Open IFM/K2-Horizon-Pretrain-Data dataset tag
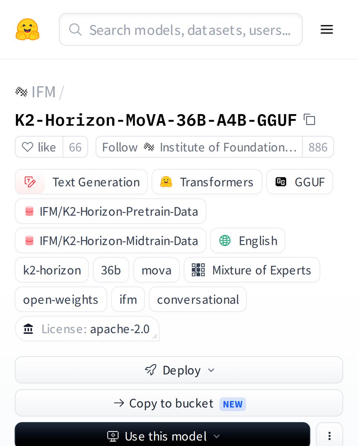Screen dimensions: 358x446 click(x=110, y=211)
